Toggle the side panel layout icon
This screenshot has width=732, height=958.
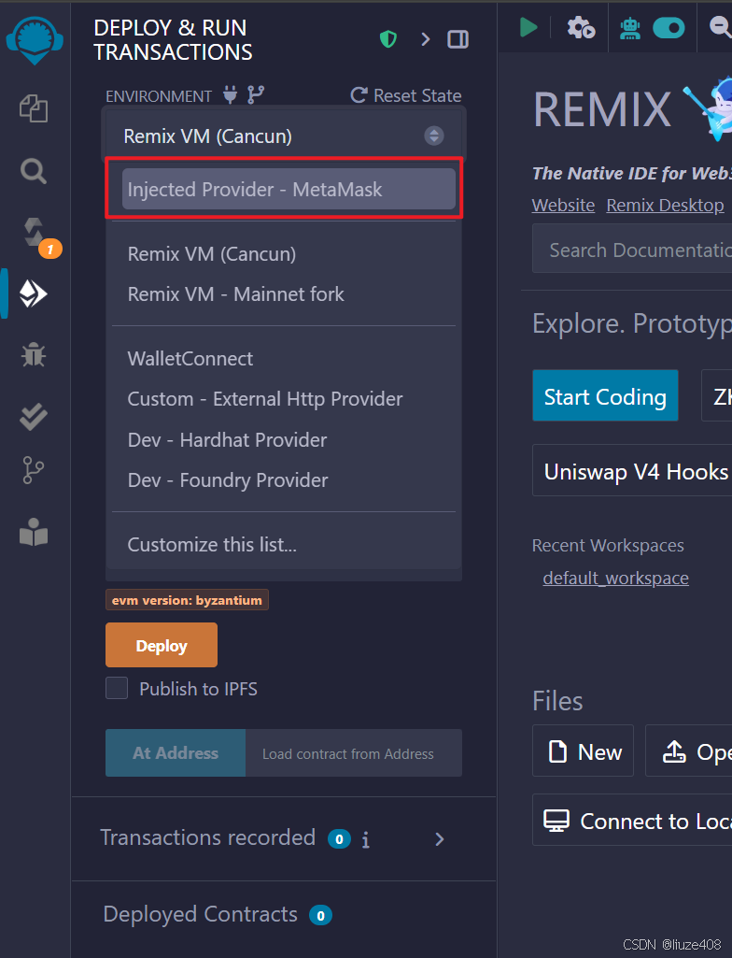(x=457, y=39)
